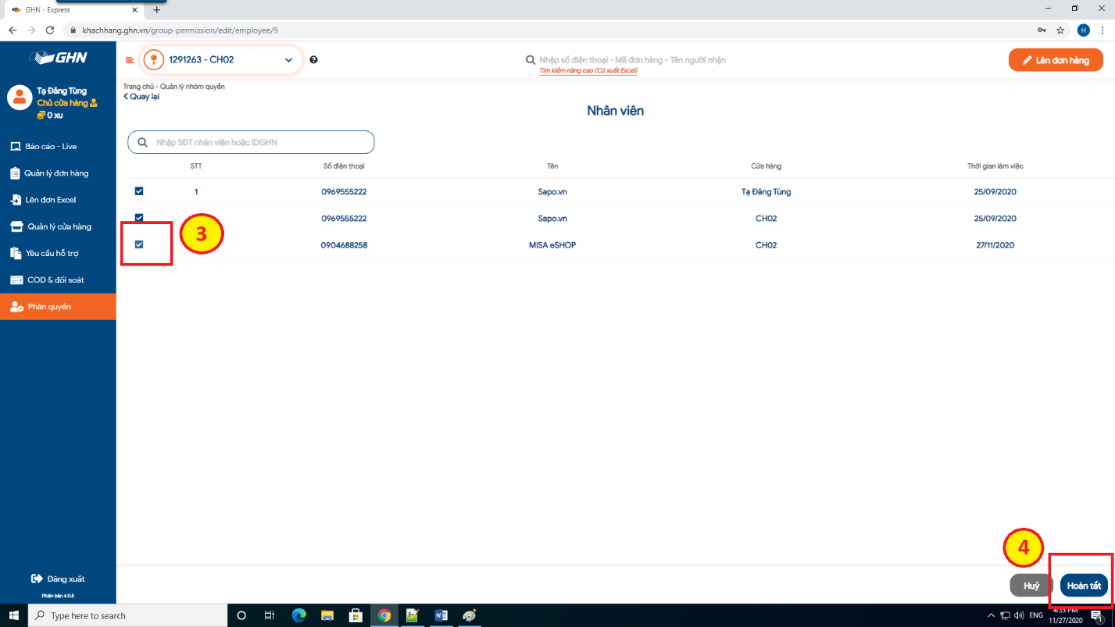Click the orange store location pin icon

pyautogui.click(x=154, y=60)
